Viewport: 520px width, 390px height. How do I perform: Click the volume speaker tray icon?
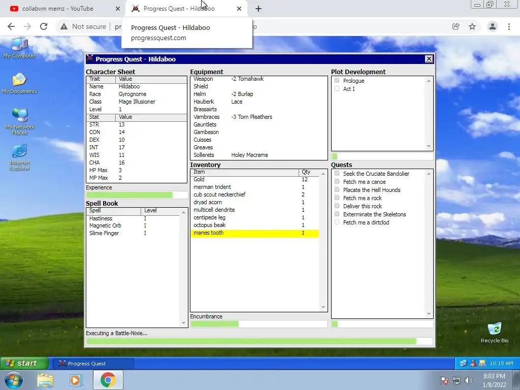point(469,380)
